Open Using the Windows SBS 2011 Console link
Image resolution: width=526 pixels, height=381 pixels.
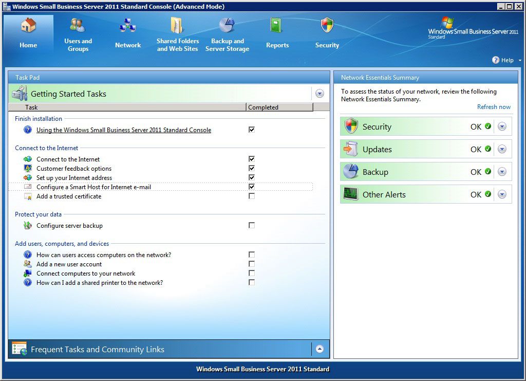click(x=124, y=130)
